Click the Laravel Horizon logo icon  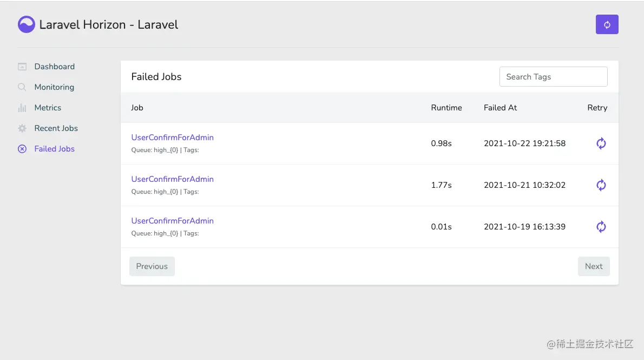coord(27,24)
